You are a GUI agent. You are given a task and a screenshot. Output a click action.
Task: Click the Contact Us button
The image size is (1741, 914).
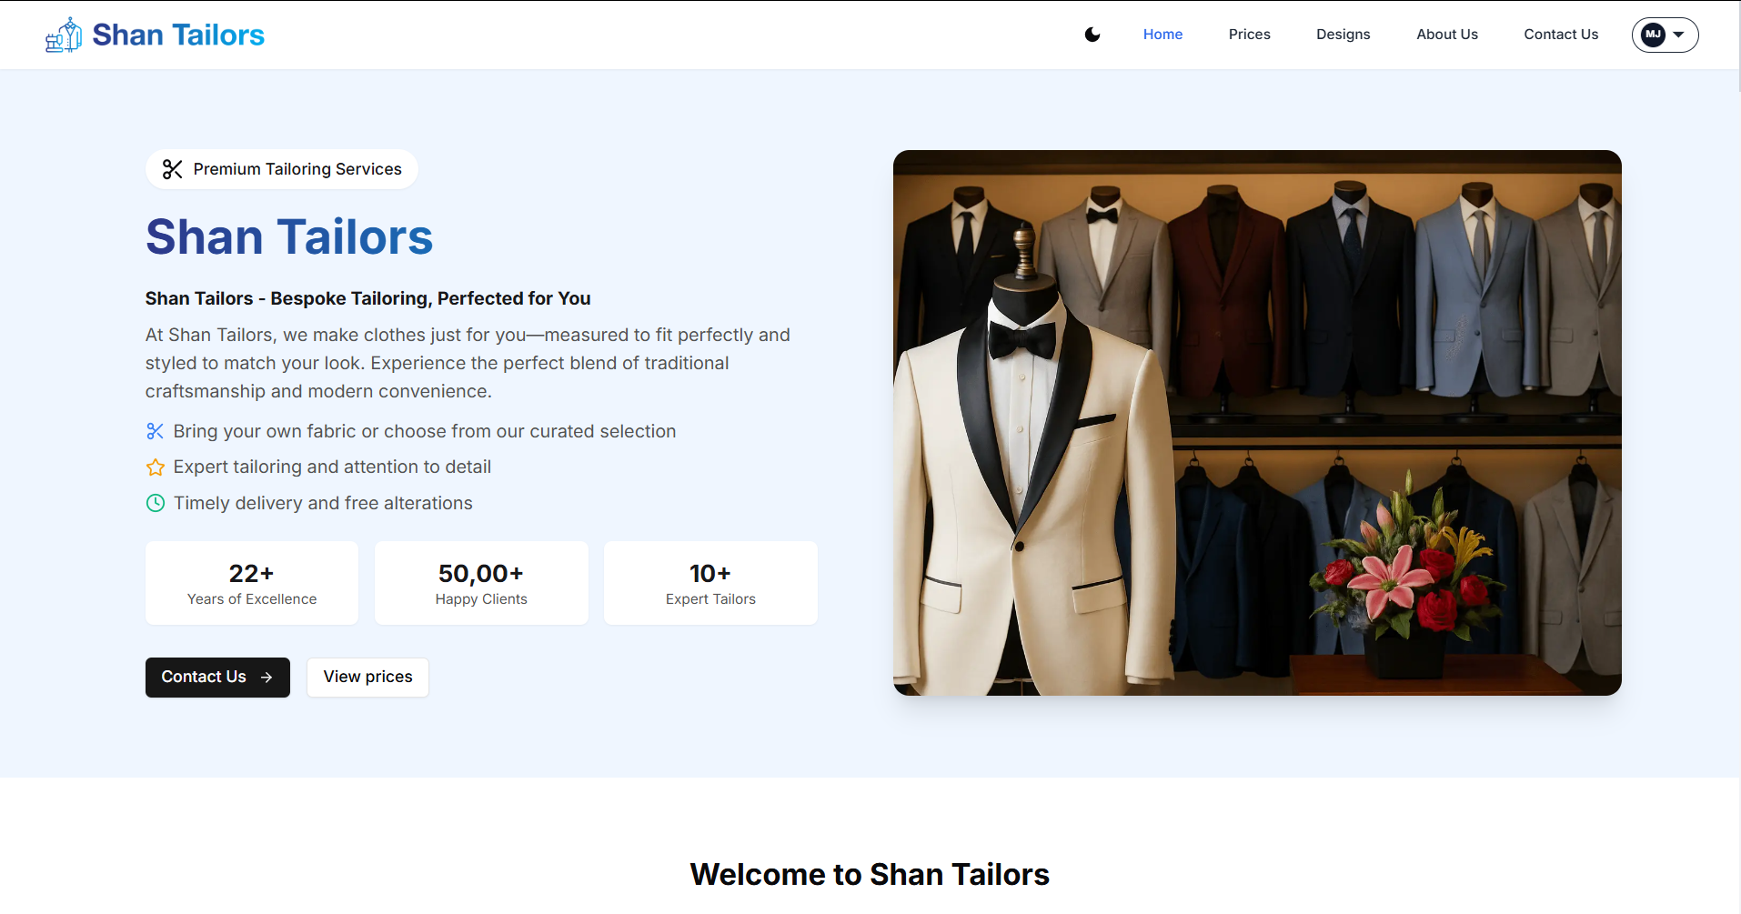coord(216,678)
